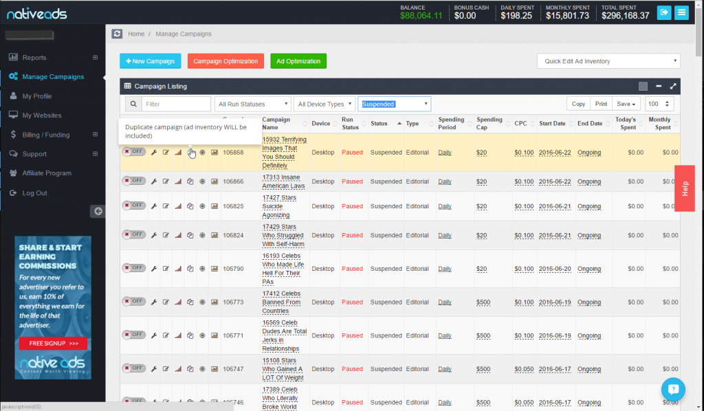This screenshot has height=411, width=704.
Task: Click the signal-bars icon for campaign 106868
Action: [178, 153]
